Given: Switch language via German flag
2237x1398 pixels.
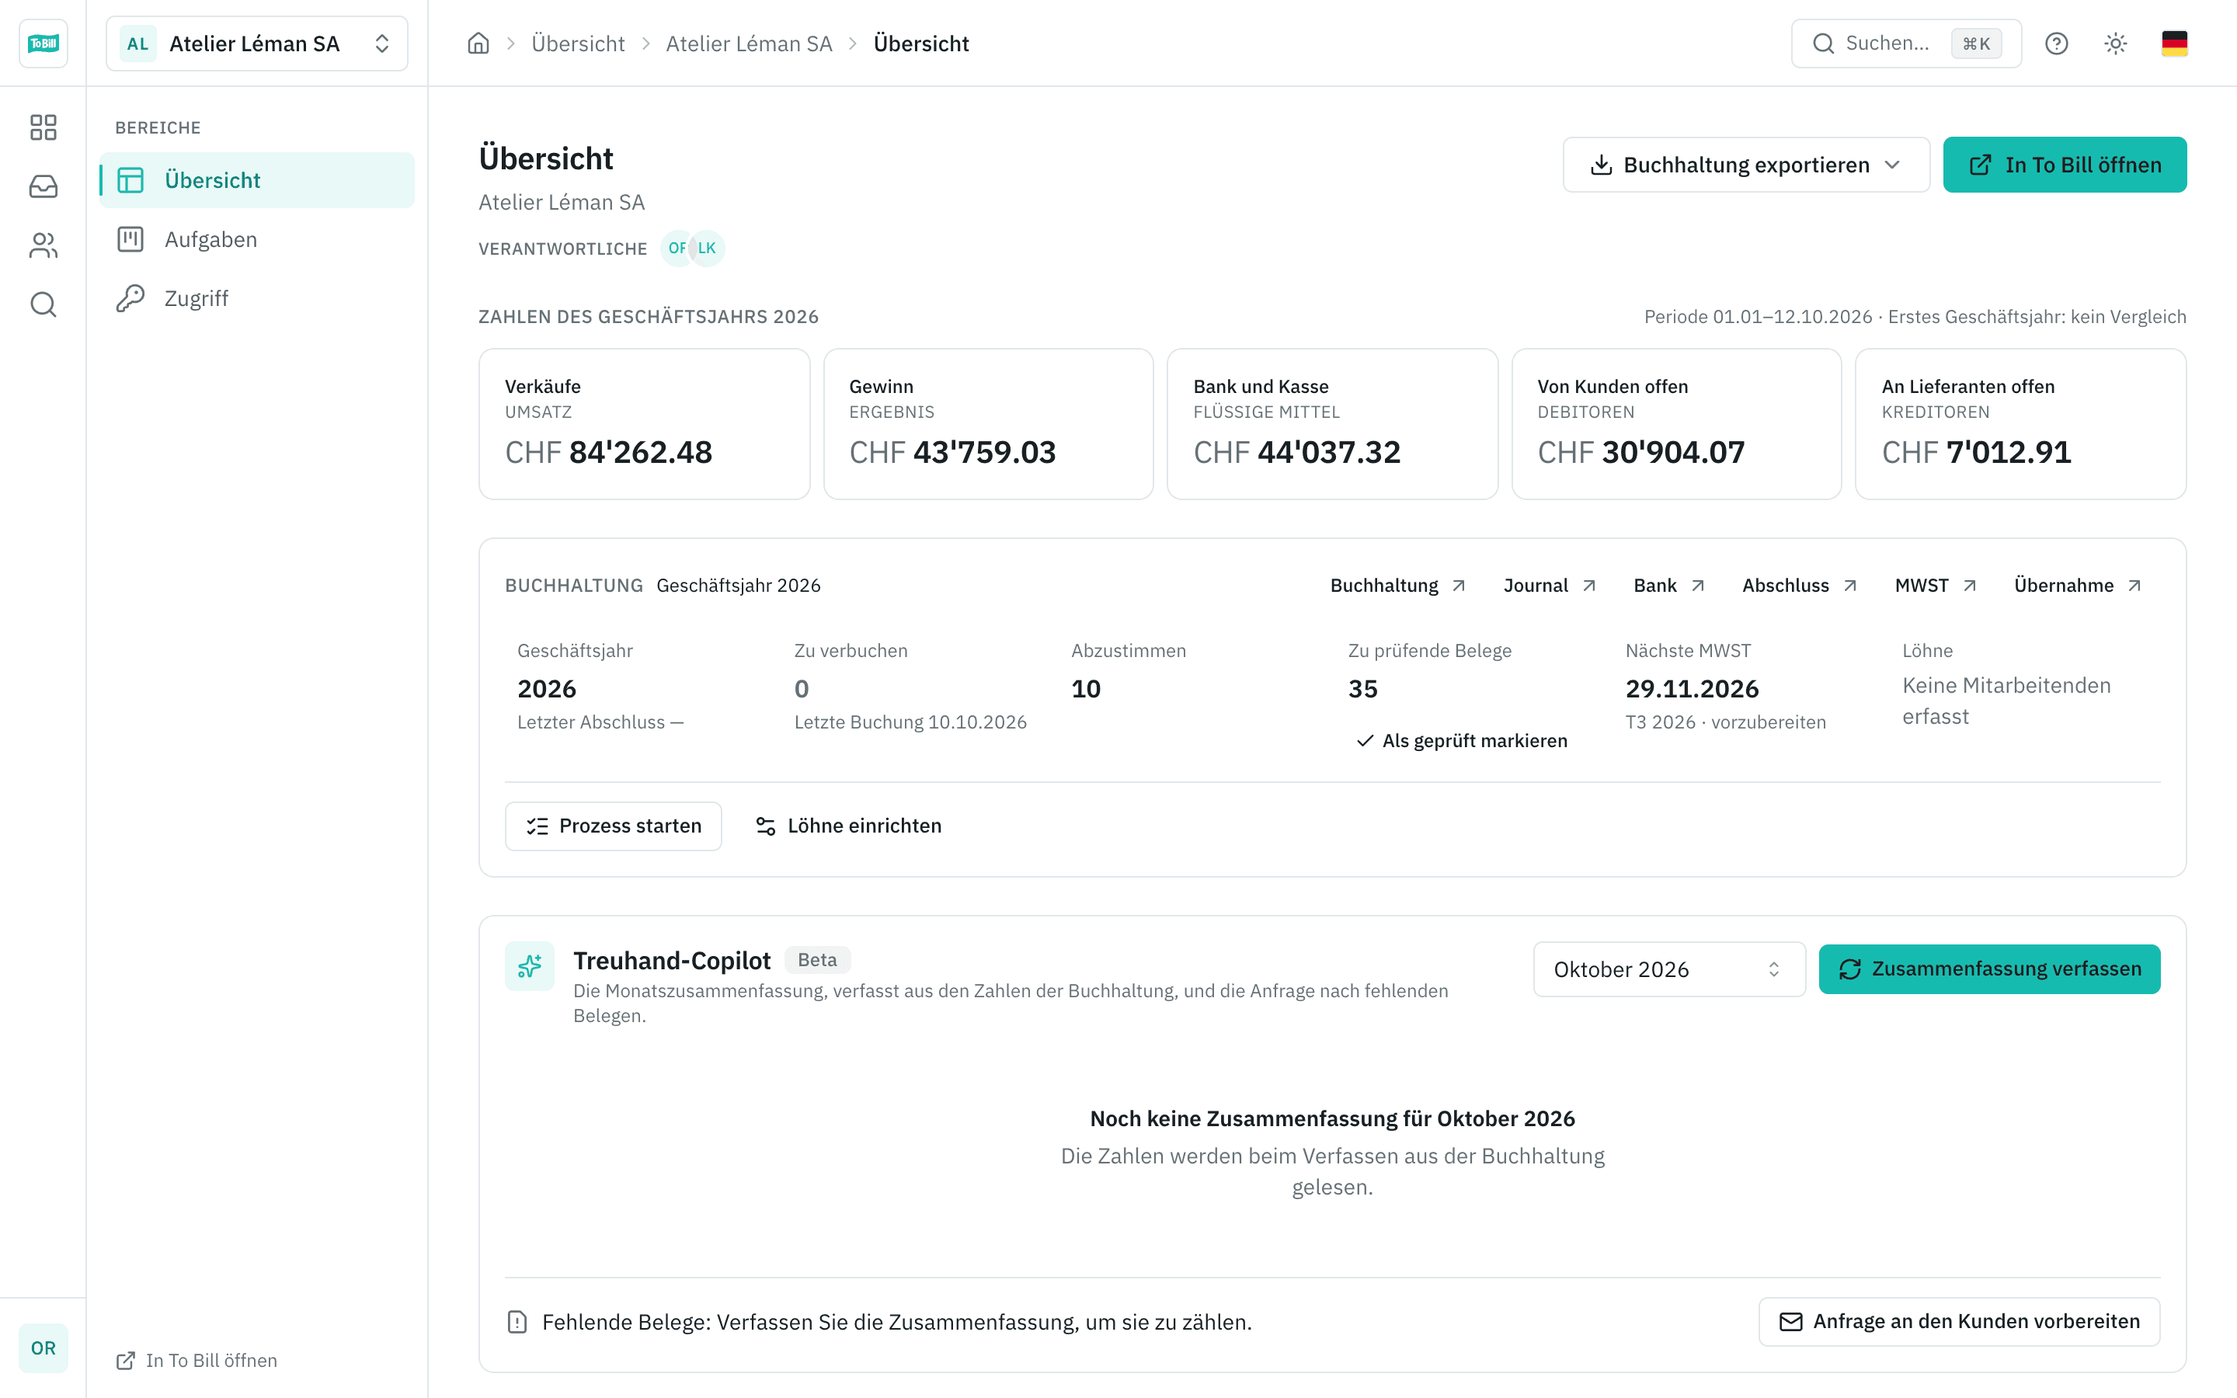Looking at the screenshot, I should click(2174, 43).
